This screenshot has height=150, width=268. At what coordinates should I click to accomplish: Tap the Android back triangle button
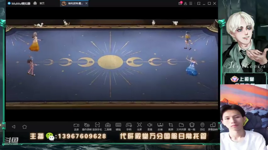13,127
